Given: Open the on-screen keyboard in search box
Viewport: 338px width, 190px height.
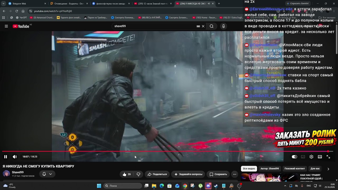Looking at the screenshot, I should [x=198, y=26].
